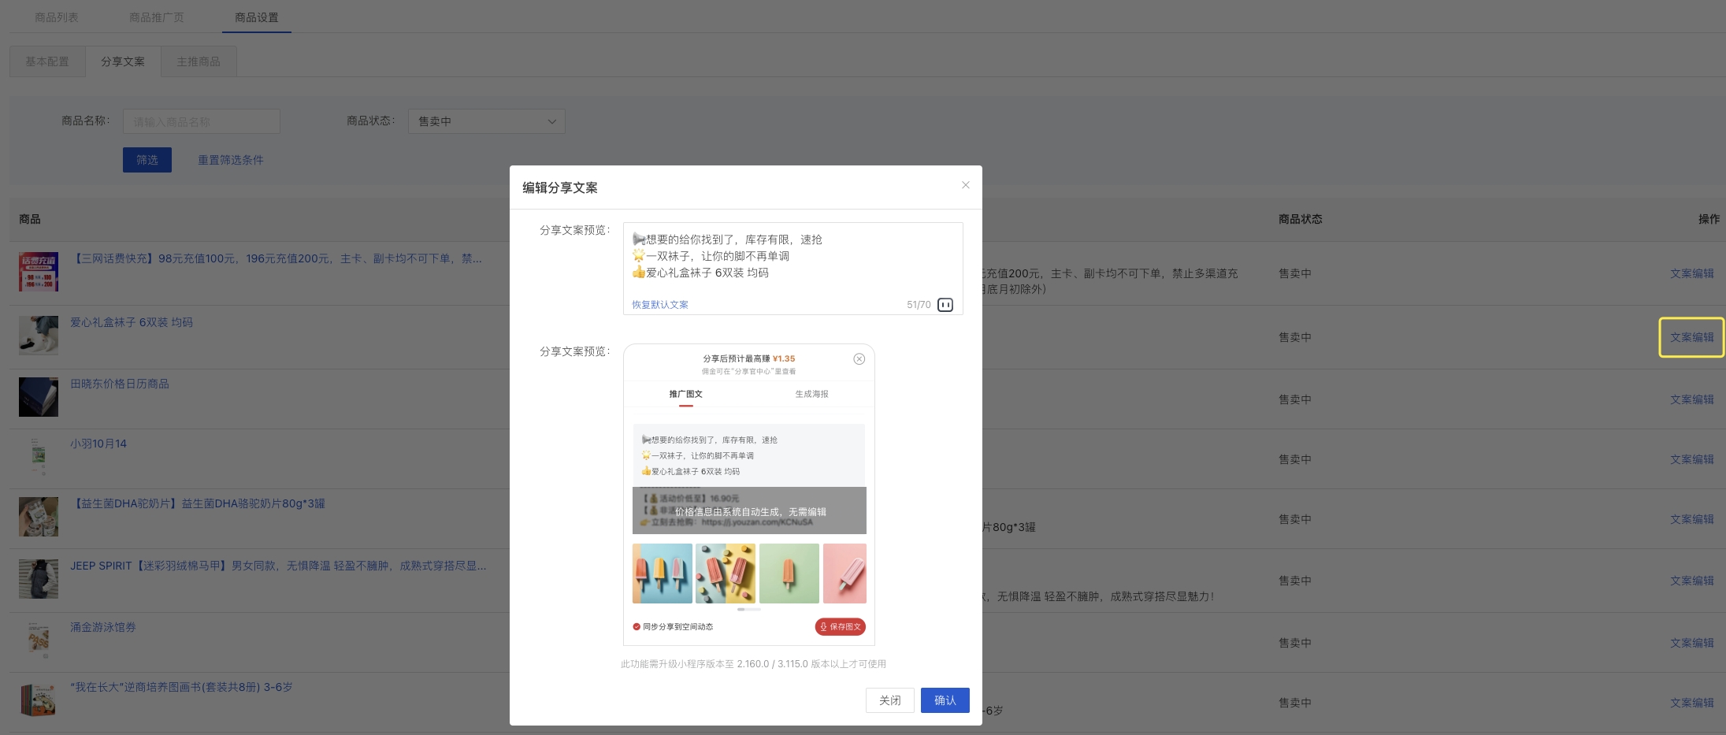1726x735 pixels.
Task: Switch to 分享文案 sub-tab
Action: tap(123, 61)
